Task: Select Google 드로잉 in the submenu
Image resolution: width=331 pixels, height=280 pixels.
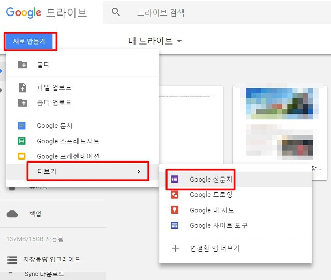Action: click(236, 195)
